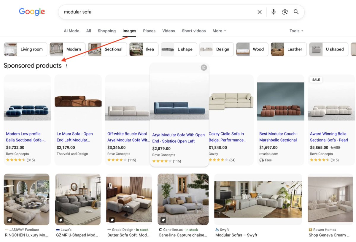356x242 pixels.
Task: Click Swyft favicon icon
Action: tap(217, 230)
